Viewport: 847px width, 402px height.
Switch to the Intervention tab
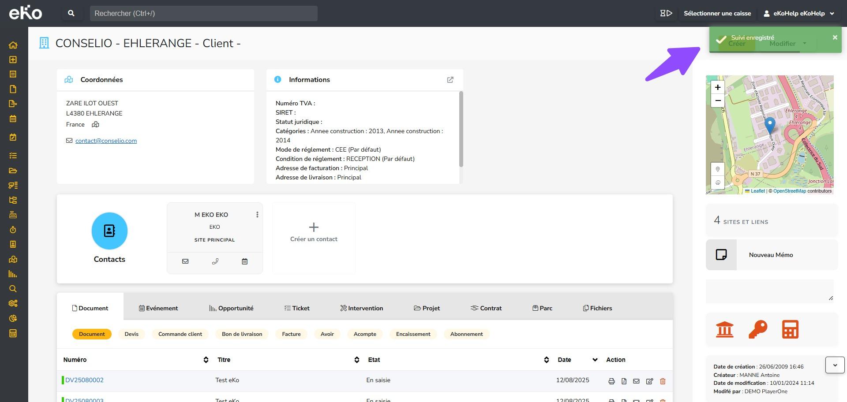click(x=362, y=308)
